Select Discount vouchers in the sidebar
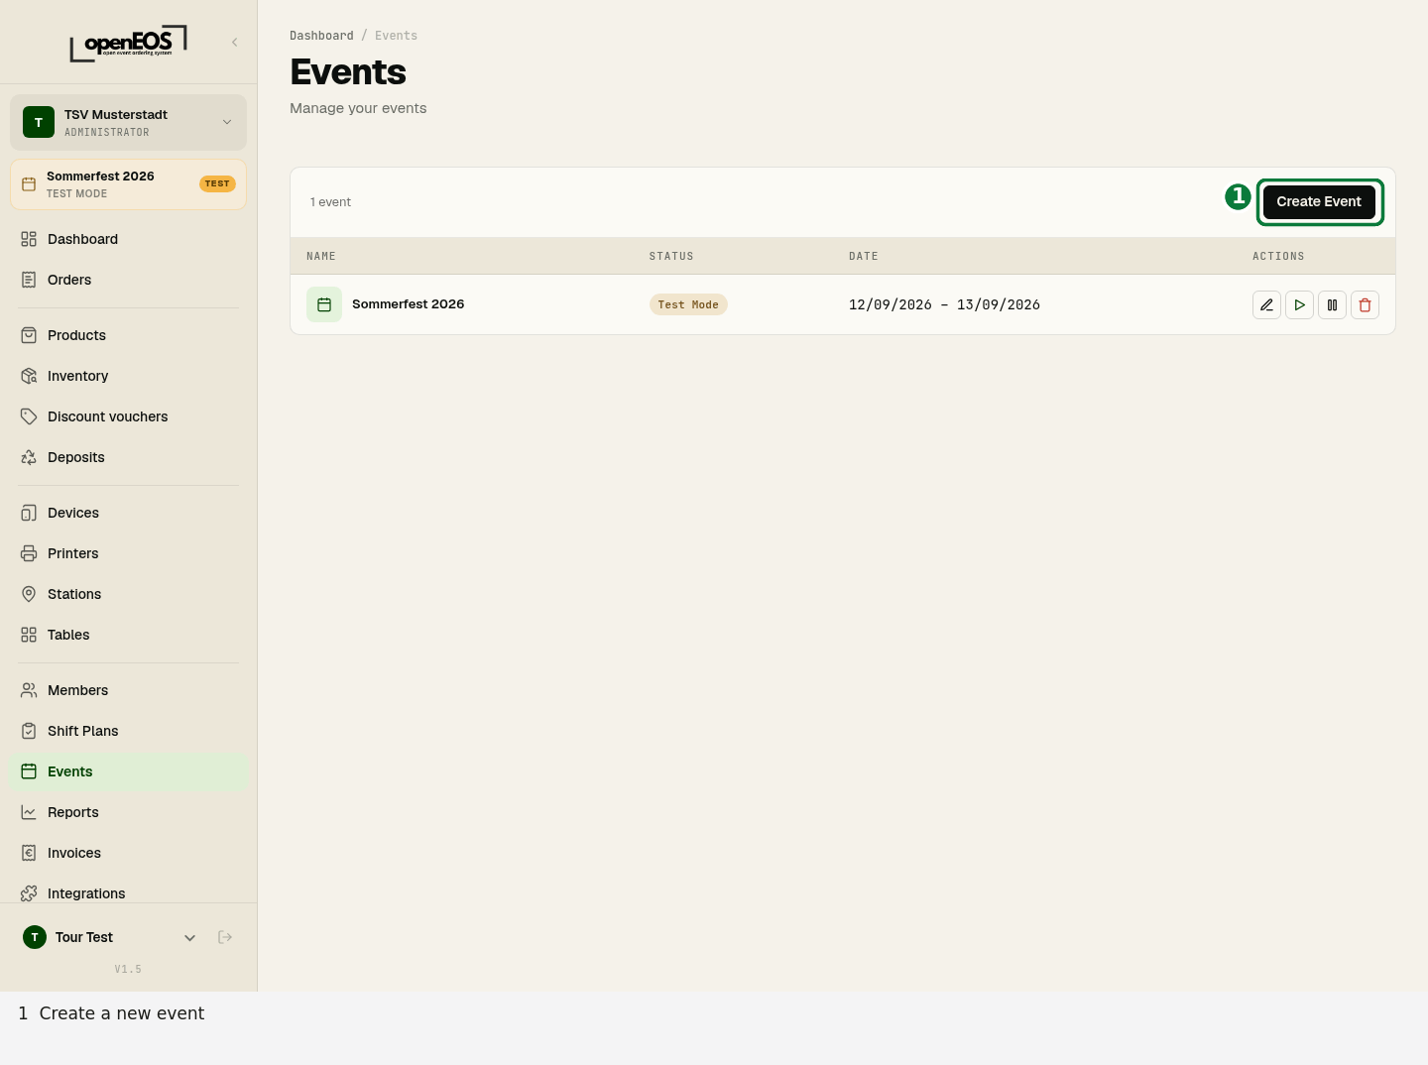Screen dimensions: 1428x1065 click(128, 416)
